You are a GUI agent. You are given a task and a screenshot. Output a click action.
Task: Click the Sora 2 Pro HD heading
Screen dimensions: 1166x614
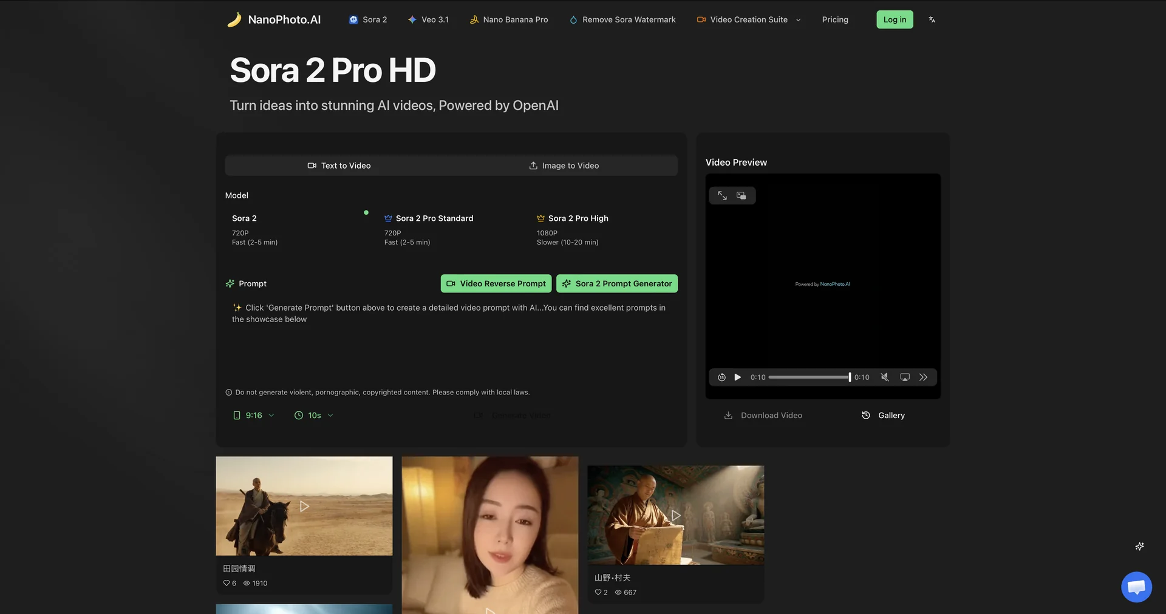[x=333, y=70]
